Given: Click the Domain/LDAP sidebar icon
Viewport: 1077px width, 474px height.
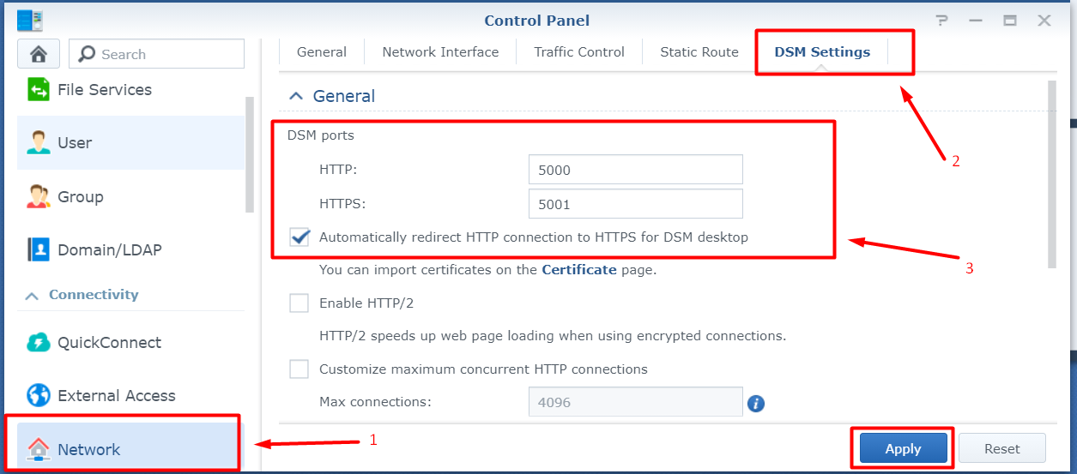Looking at the screenshot, I should (39, 249).
